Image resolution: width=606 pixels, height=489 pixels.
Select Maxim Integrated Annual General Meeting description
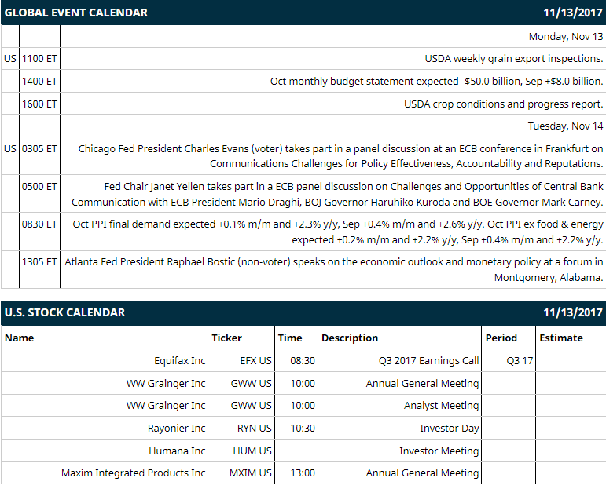click(x=422, y=473)
